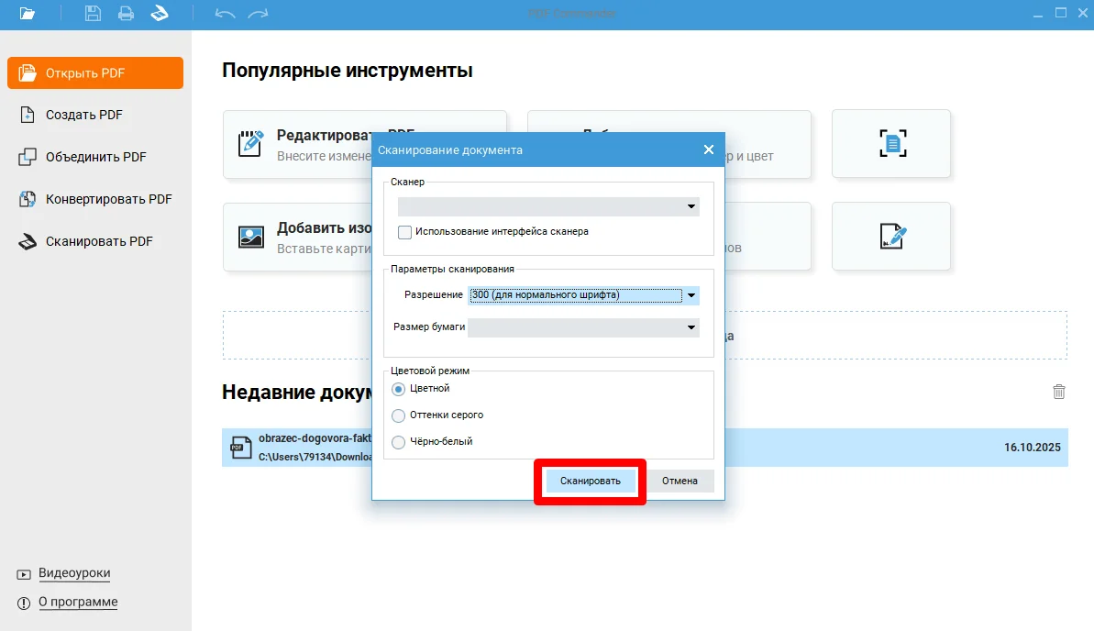Click the scanner icon in top toolbar
The width and height of the screenshot is (1094, 631).
pyautogui.click(x=160, y=13)
